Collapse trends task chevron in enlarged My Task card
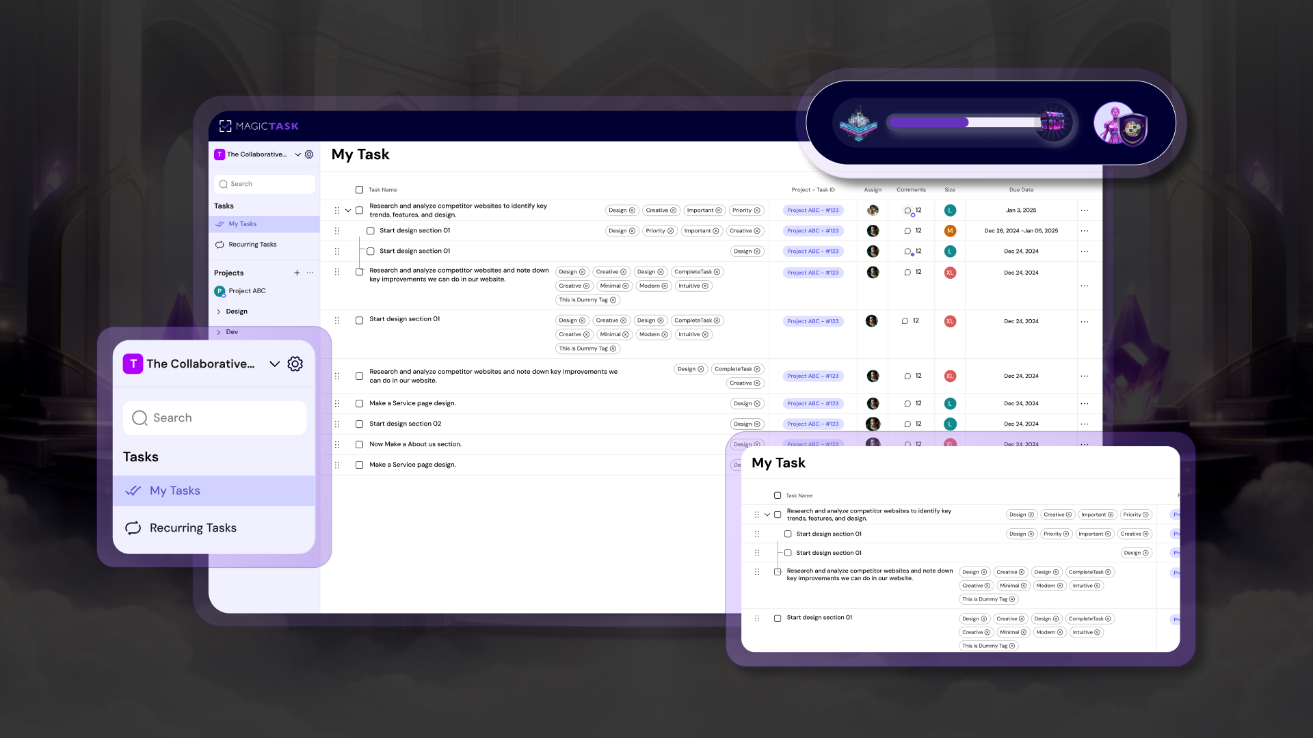1313x738 pixels. point(767,515)
